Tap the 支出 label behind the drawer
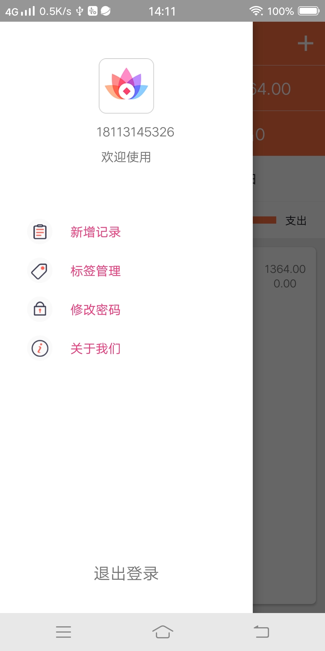325x651 pixels. tap(296, 221)
